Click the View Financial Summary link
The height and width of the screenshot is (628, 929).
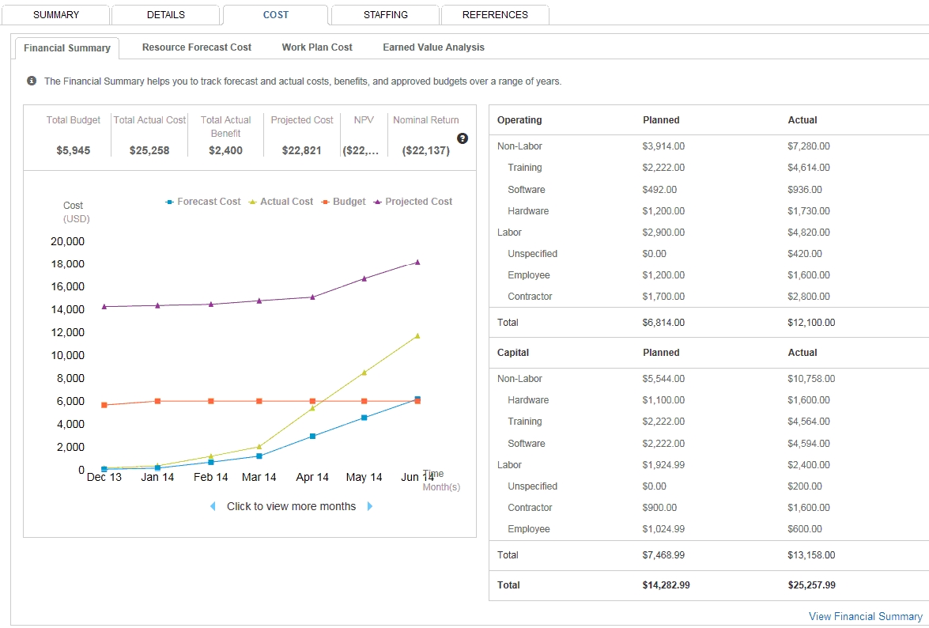point(865,616)
